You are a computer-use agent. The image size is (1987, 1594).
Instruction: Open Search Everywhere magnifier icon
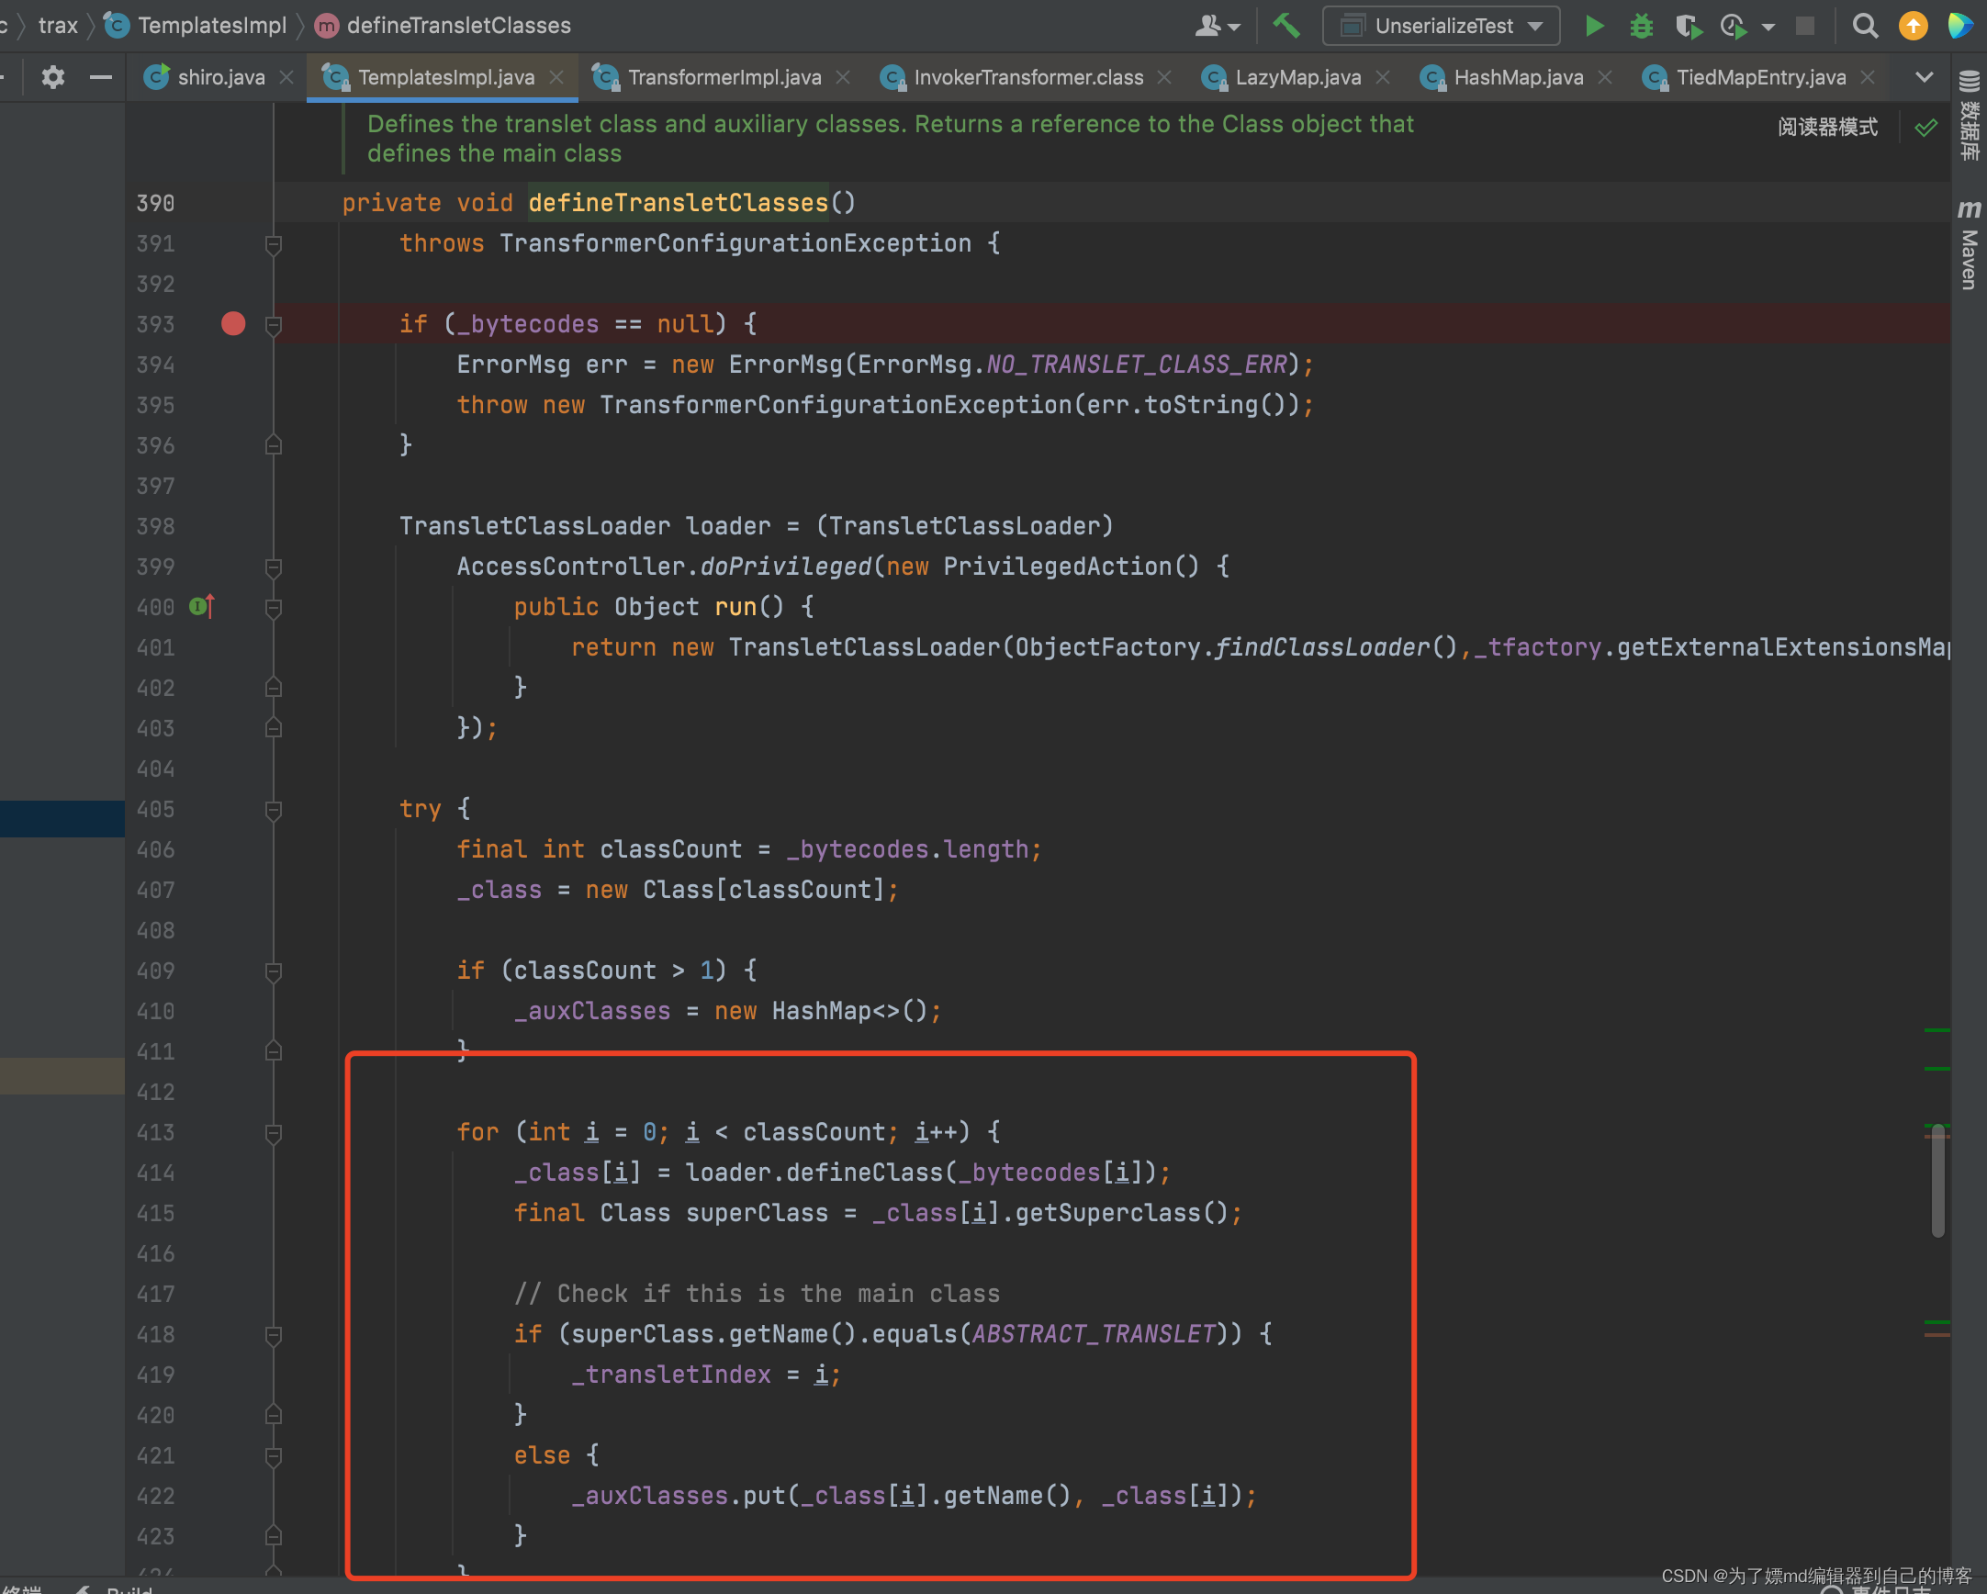click(x=1865, y=26)
